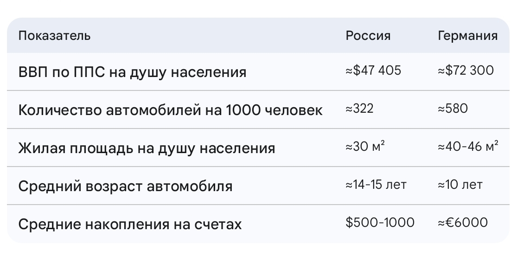517x257 pixels.
Task: Select the Средний возраст автомобиля row label
Action: [x=125, y=186]
